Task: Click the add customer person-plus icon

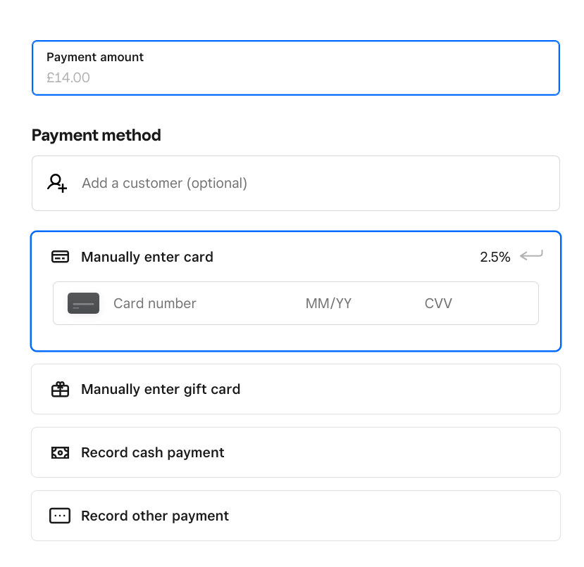Action: tap(57, 183)
